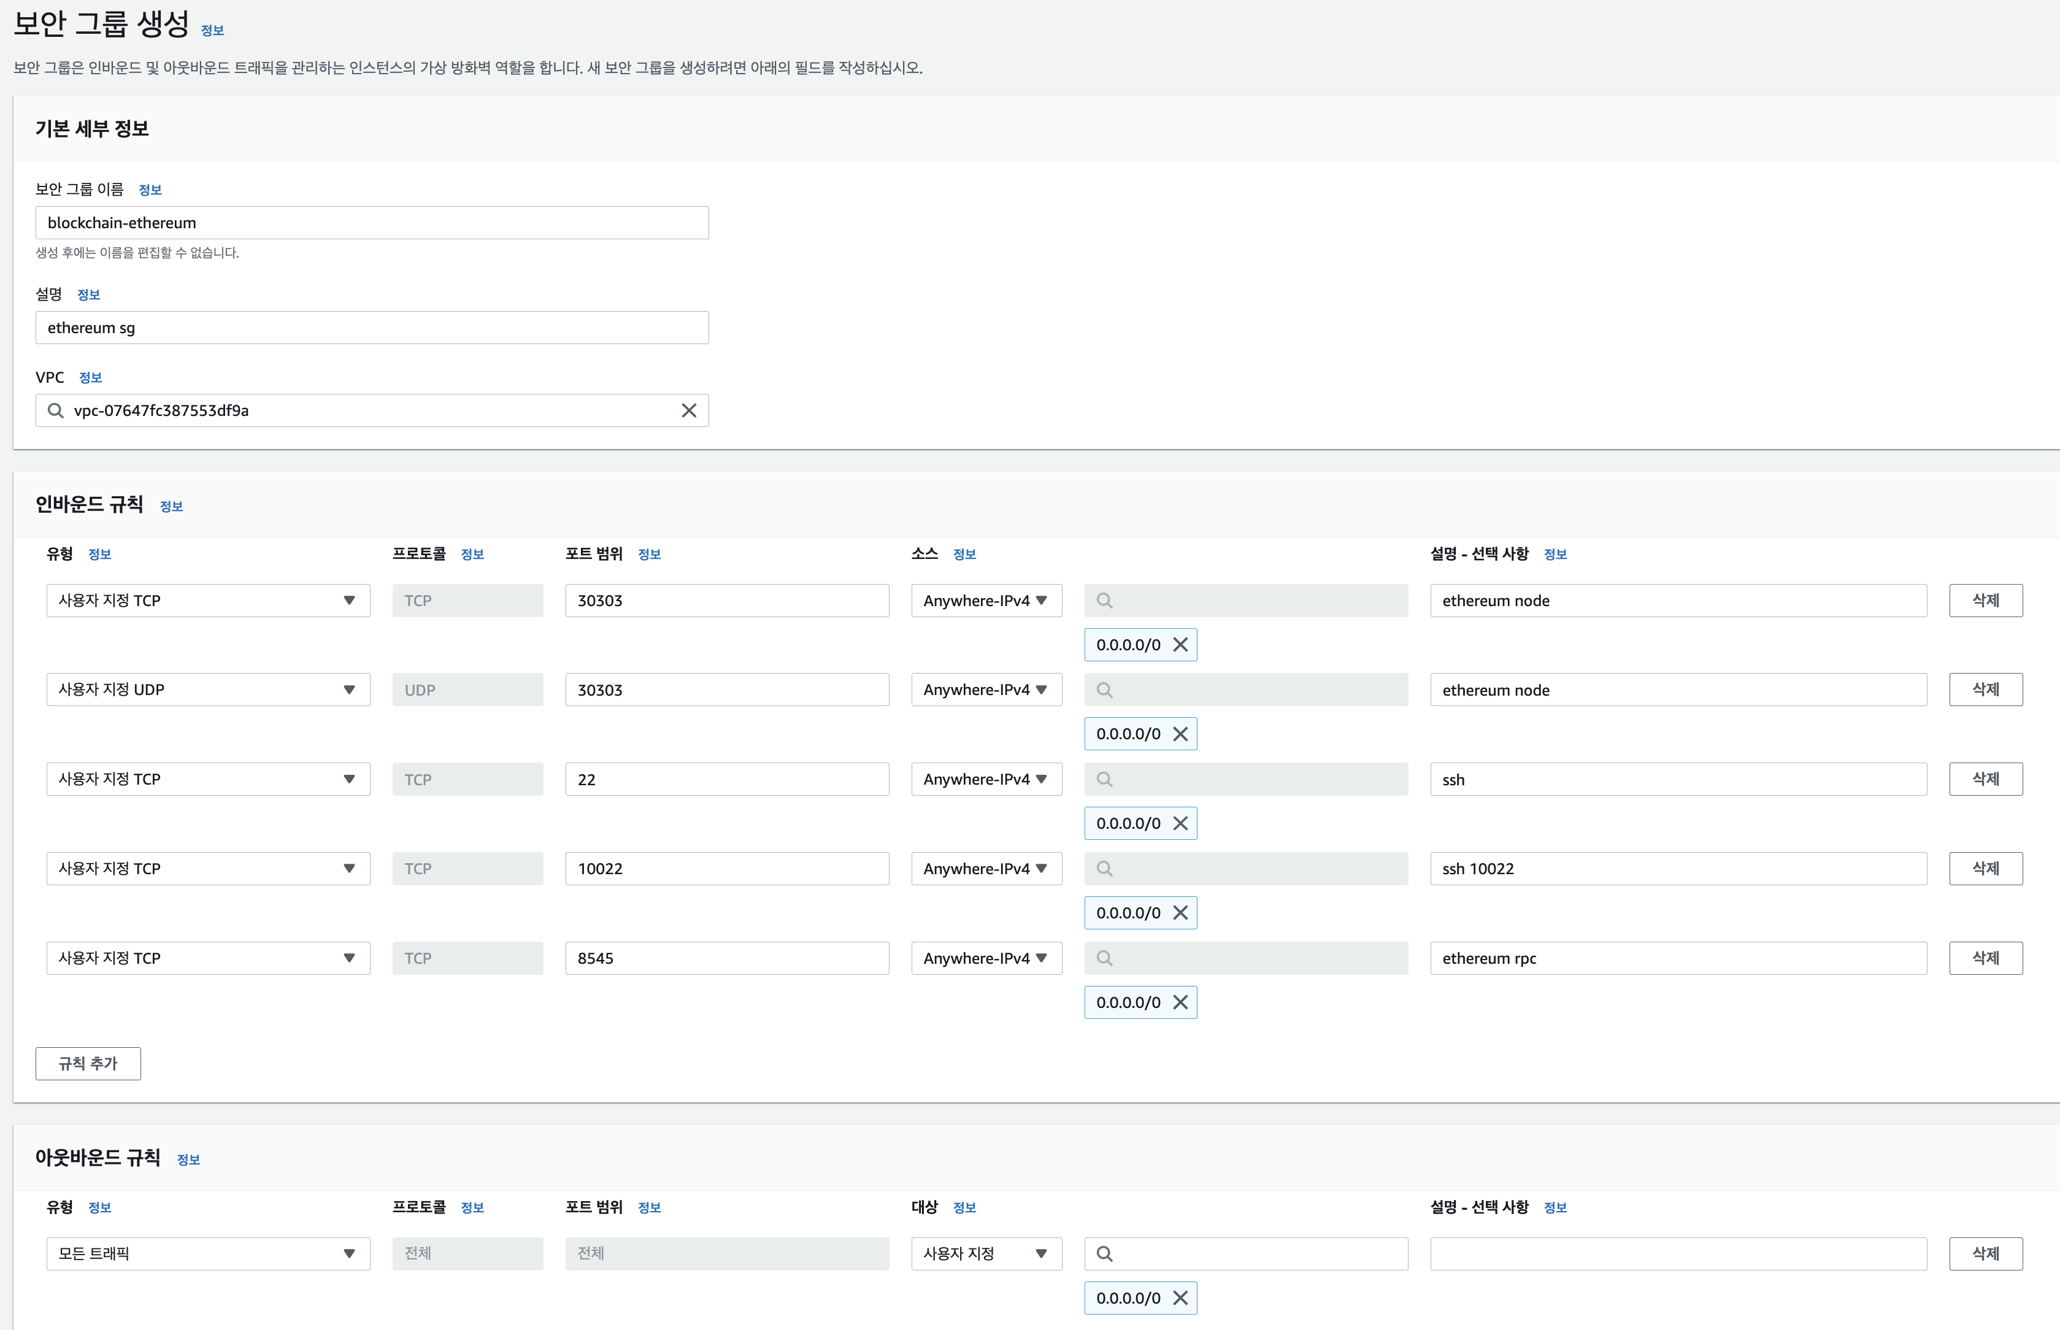Screen dimensions: 2060x1330
Task: Click 규칙 추가 button
Action: (x=88, y=1063)
